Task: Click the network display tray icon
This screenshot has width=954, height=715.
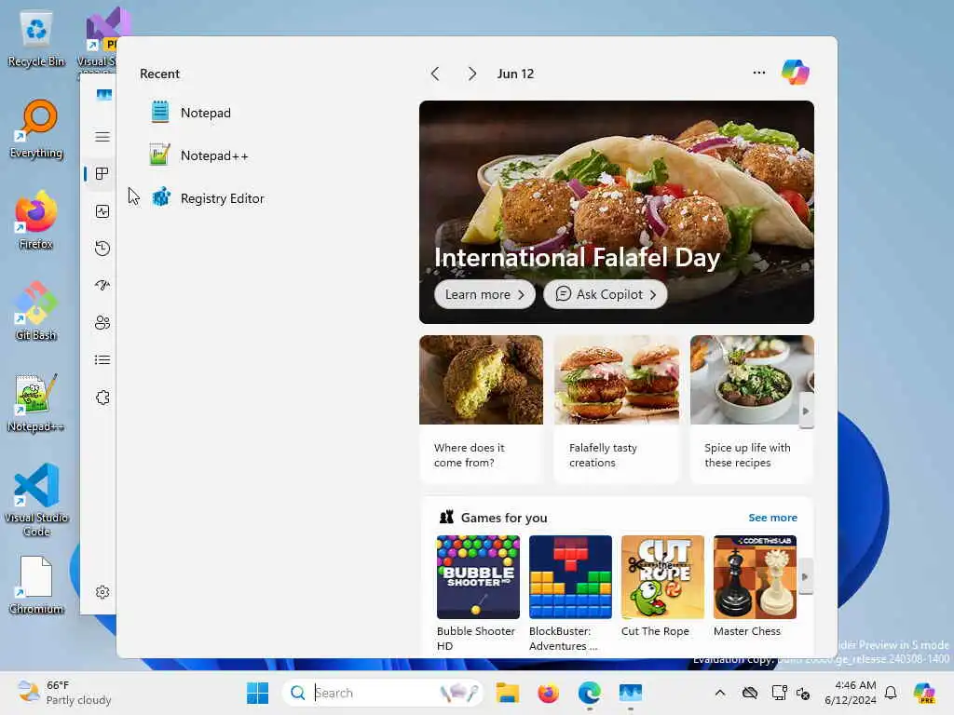Action: pyautogui.click(x=779, y=693)
